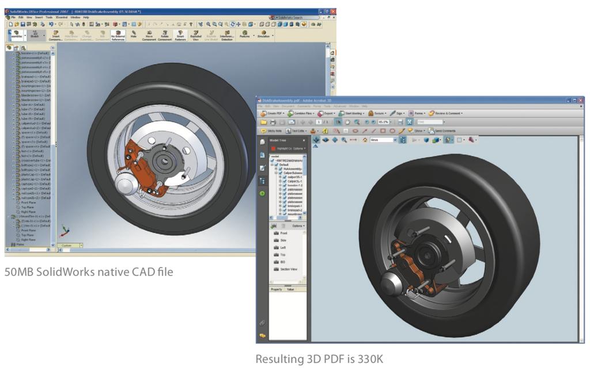590x375 pixels.
Task: Select the Hand tool in Acrobat
Action: (347, 122)
